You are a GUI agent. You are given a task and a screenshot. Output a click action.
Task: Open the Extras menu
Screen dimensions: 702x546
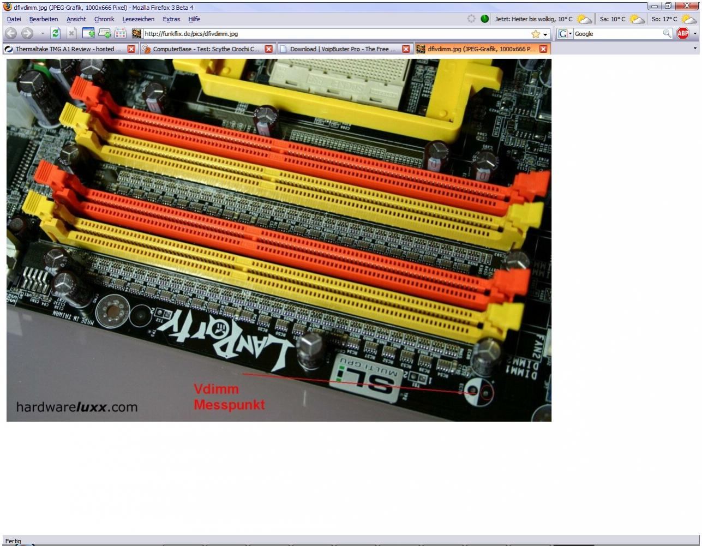[x=171, y=19]
